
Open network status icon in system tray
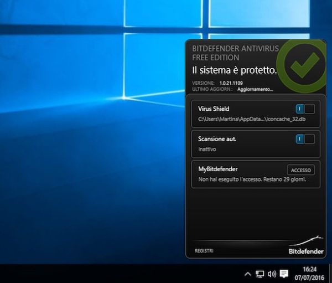pos(260,274)
